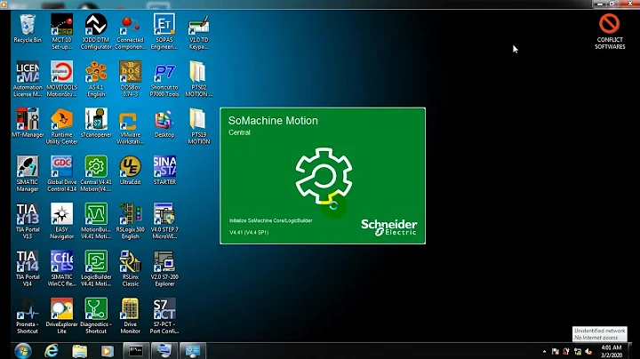Open LogicBuilder V4.41 shortcut
The image size is (640, 359).
(x=96, y=268)
